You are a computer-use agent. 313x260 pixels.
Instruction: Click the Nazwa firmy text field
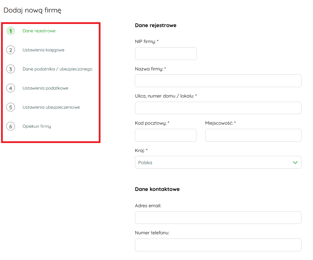point(218,81)
